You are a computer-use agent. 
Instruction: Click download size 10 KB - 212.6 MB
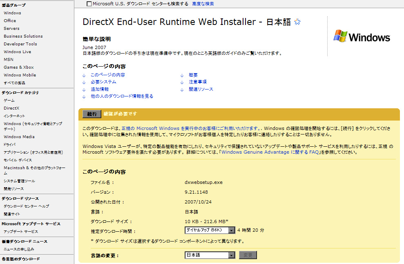206,221
